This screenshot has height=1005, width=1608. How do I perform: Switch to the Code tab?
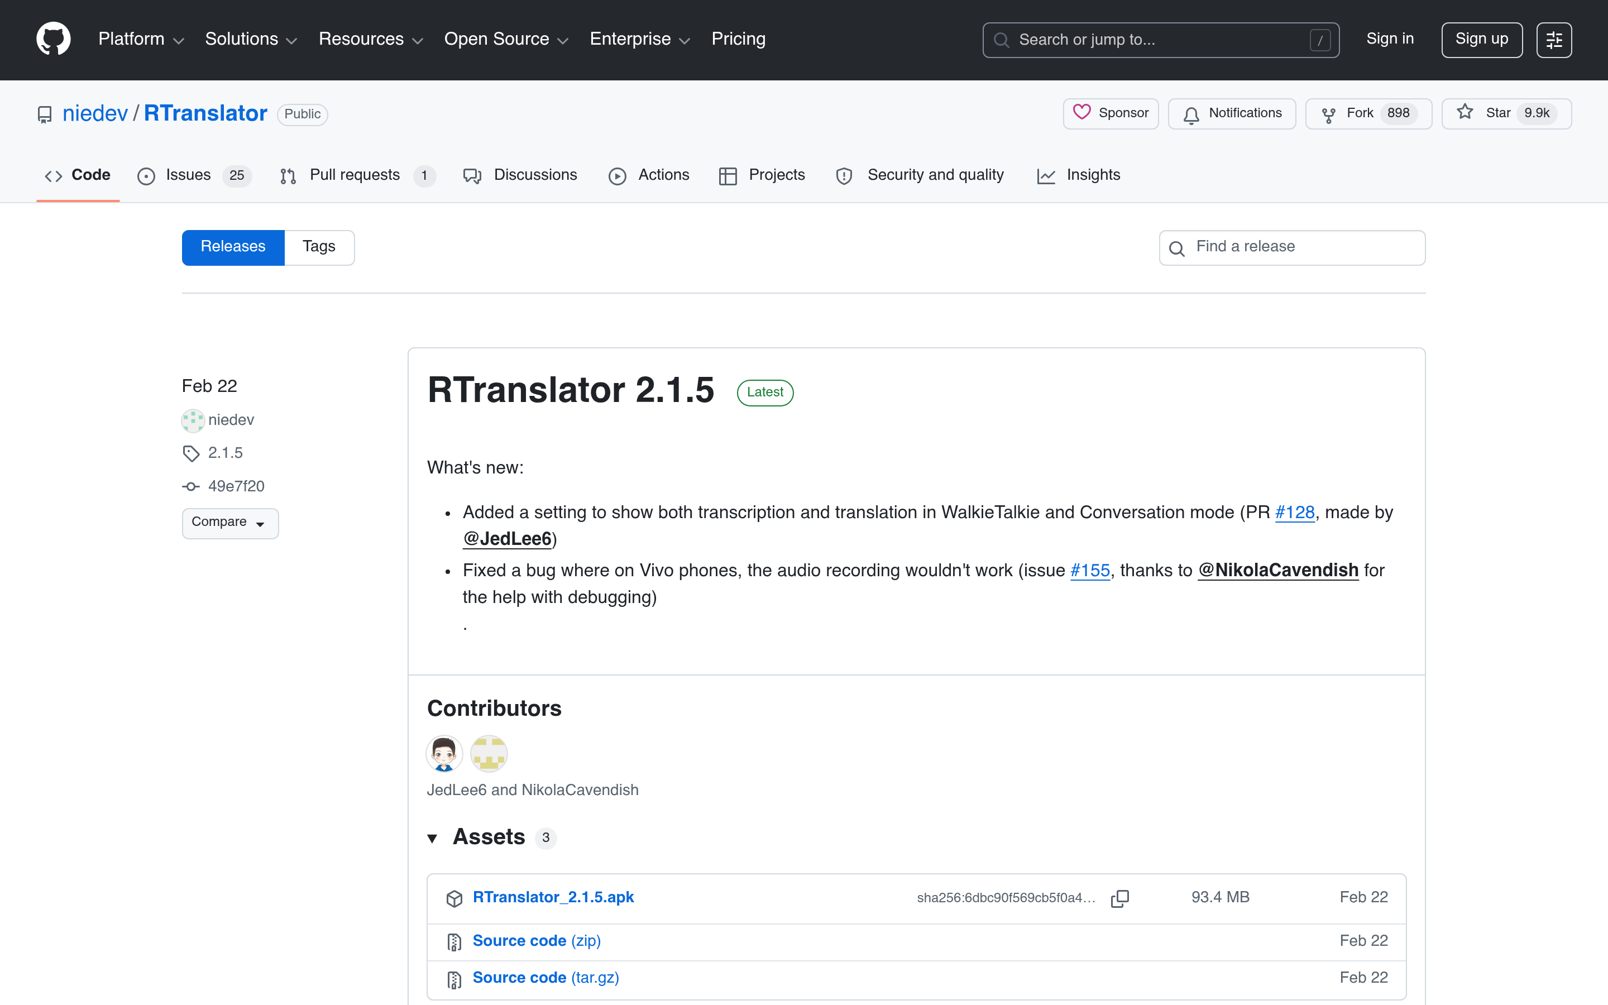(x=78, y=175)
